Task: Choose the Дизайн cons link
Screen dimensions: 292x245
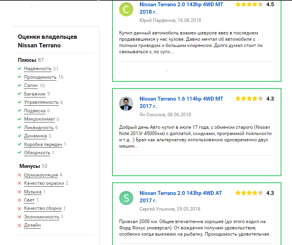Action: pos(33,225)
